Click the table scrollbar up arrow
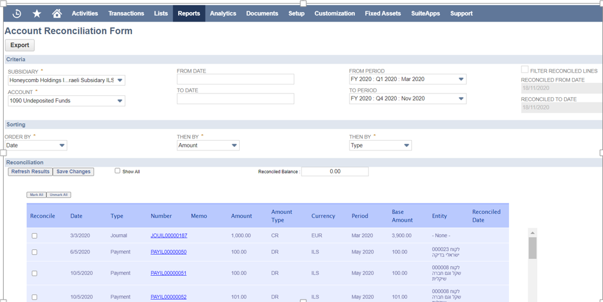Image resolution: width=603 pixels, height=302 pixels. 533,233
